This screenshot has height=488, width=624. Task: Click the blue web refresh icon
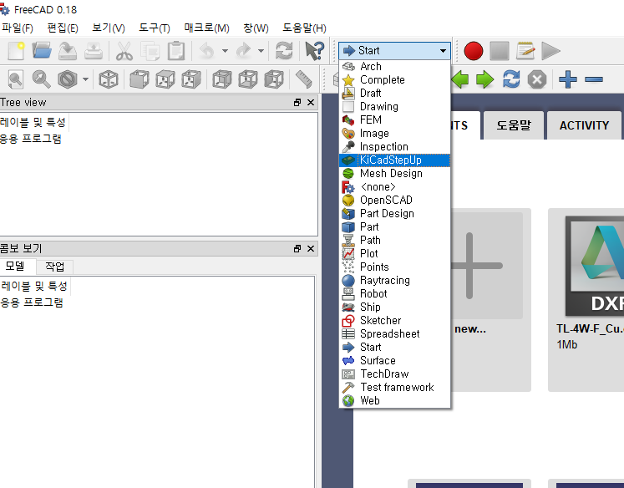511,79
